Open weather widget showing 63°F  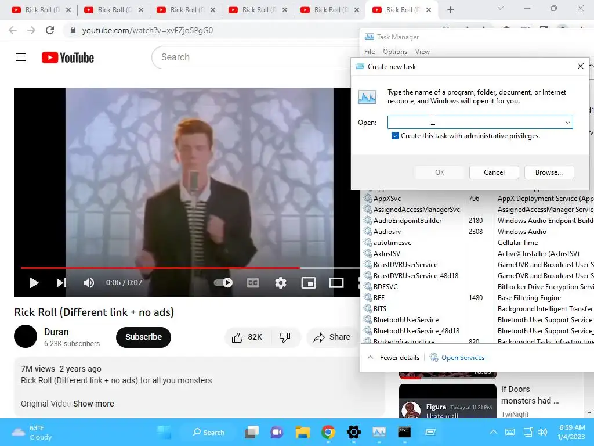point(32,432)
